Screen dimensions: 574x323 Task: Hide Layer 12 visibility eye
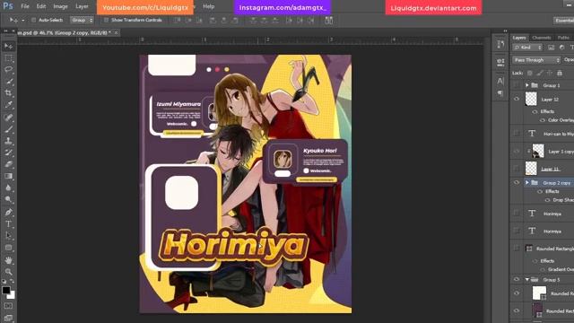point(517,99)
